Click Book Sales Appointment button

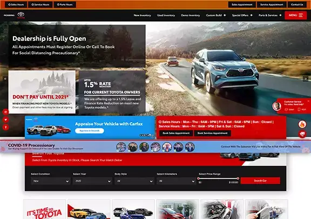pyautogui.click(x=176, y=133)
